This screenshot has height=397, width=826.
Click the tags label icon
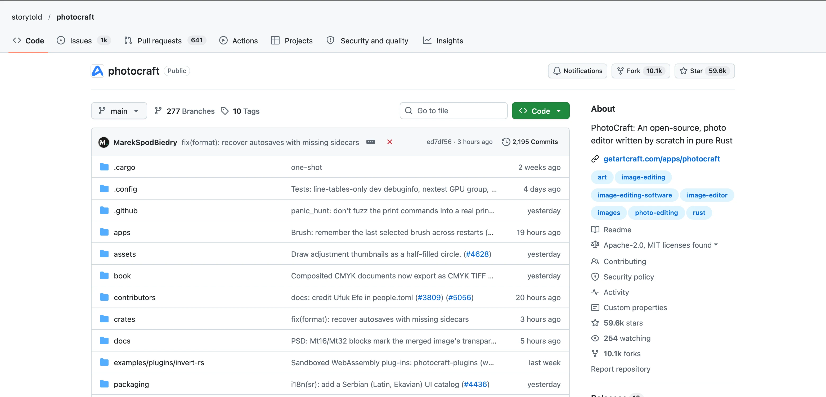(x=225, y=111)
